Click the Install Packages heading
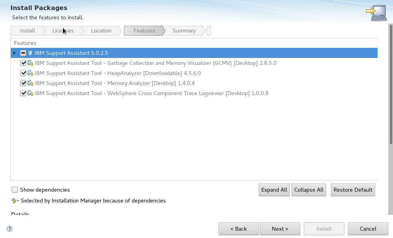 click(39, 8)
